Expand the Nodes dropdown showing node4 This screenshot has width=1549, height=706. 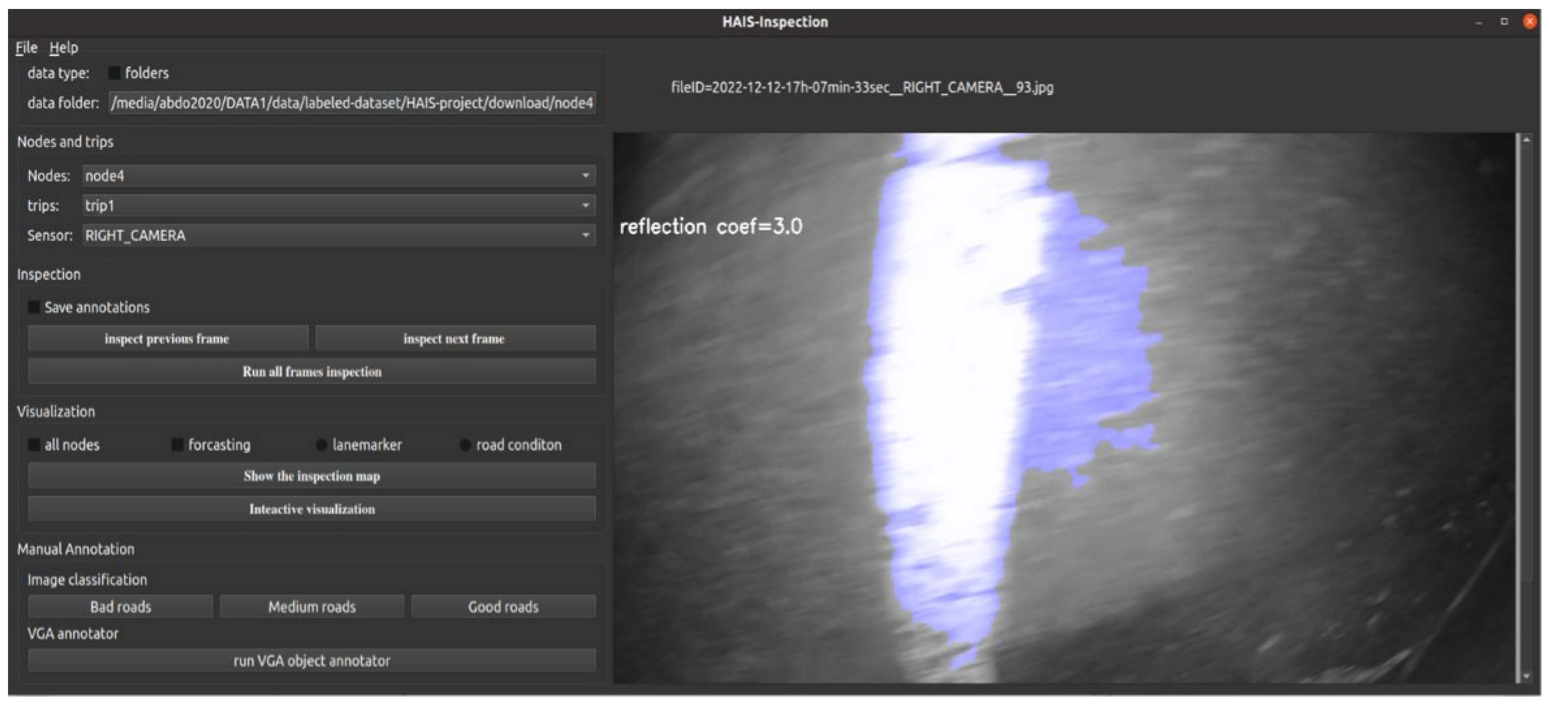(x=339, y=175)
